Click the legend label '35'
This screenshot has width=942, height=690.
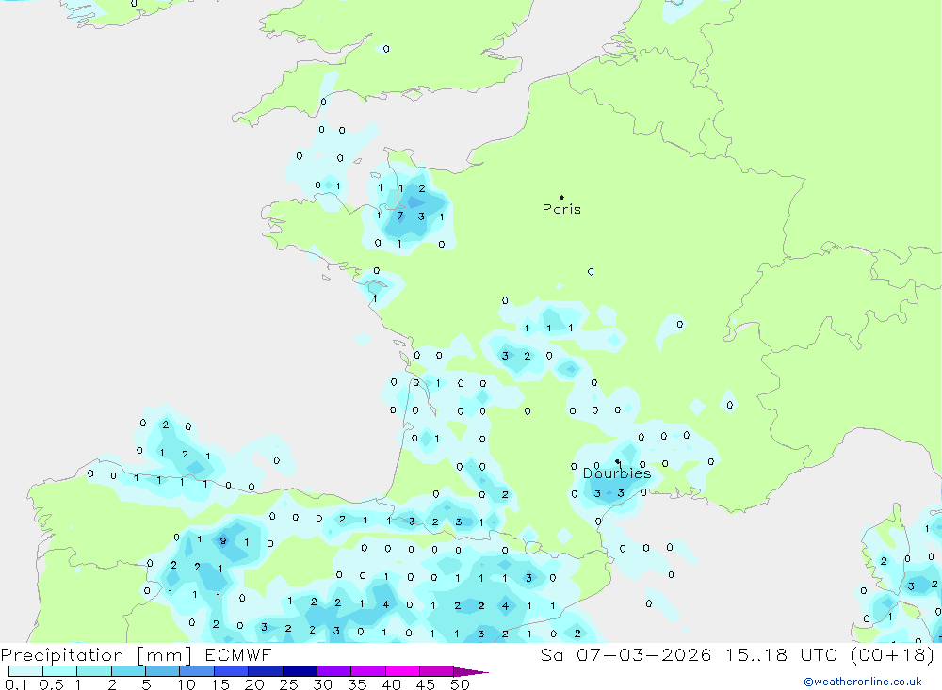click(x=357, y=684)
